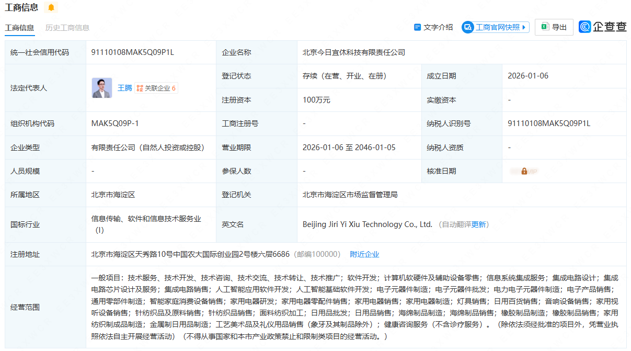Click the English name Beijing Jiri Yi Xiu
Image resolution: width=631 pixels, height=351 pixels.
tap(367, 224)
